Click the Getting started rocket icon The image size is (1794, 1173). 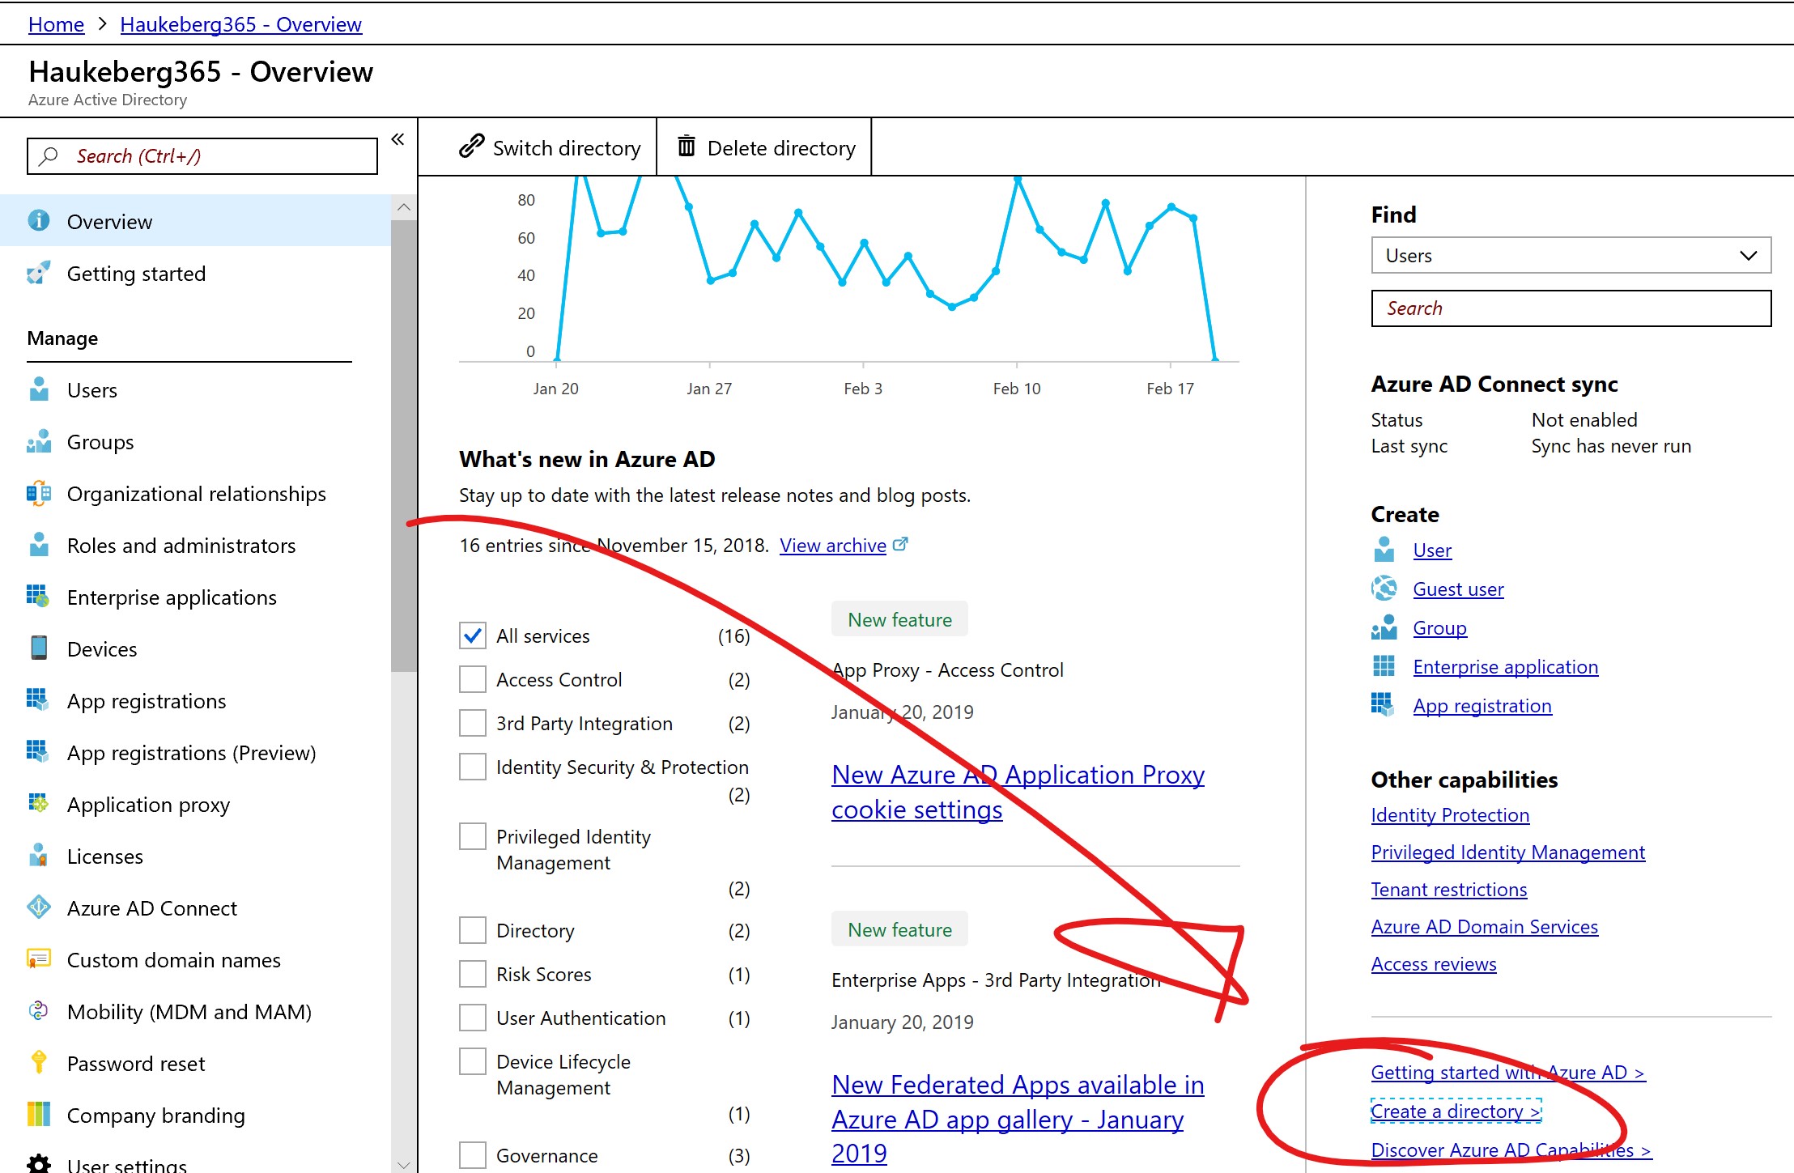coord(38,273)
